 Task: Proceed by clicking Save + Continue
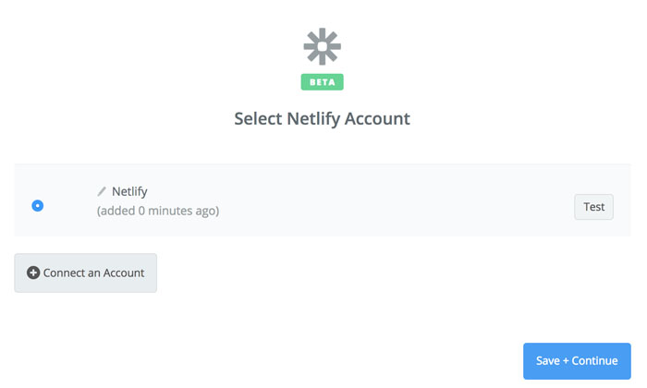577,361
